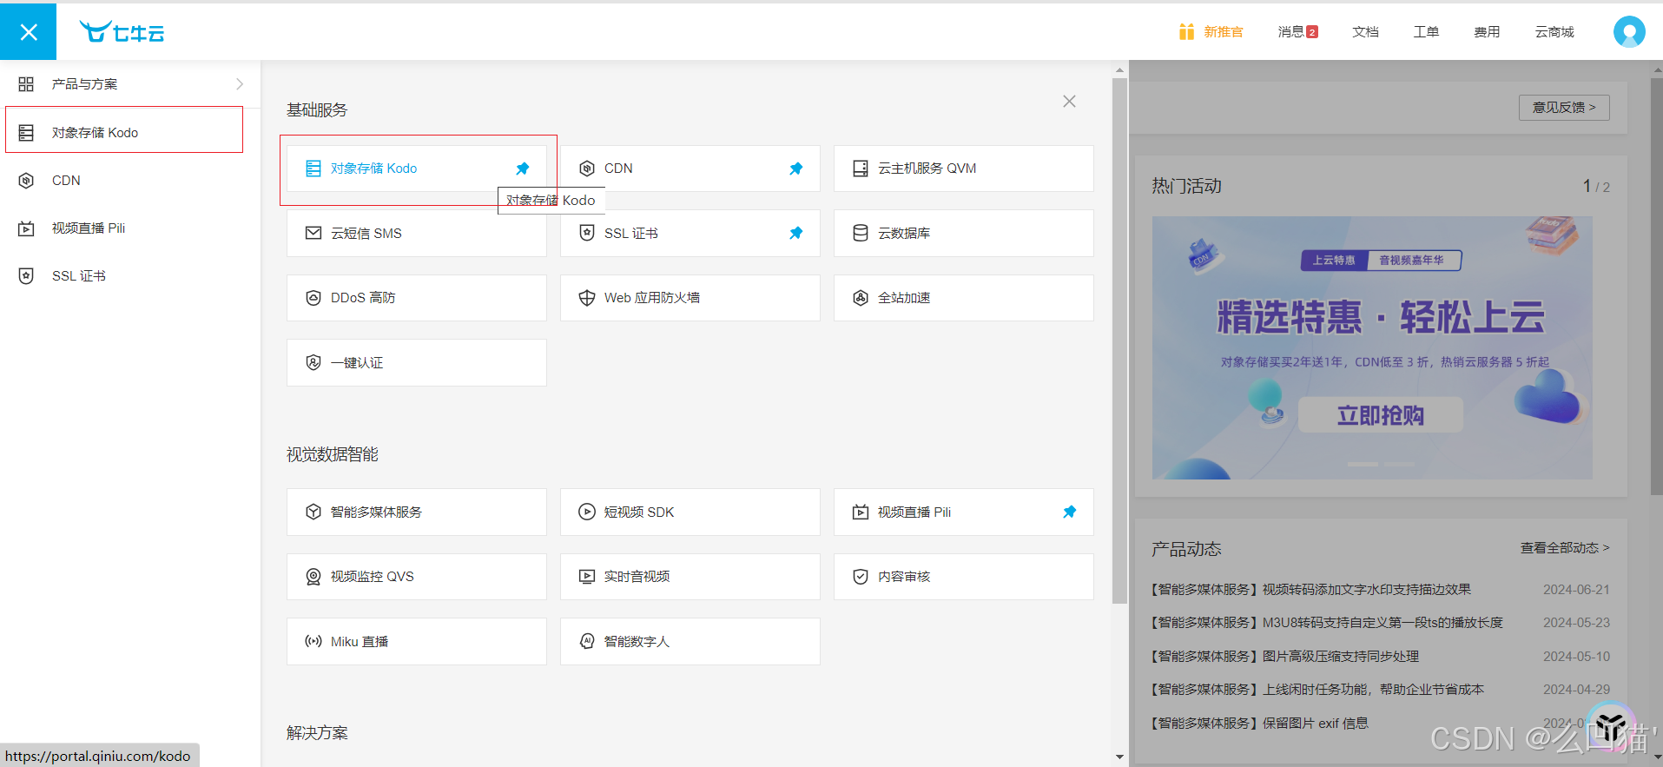Viewport: 1663px width, 767px height.
Task: Click the gift icon beside 新推官
Action: [x=1186, y=32]
